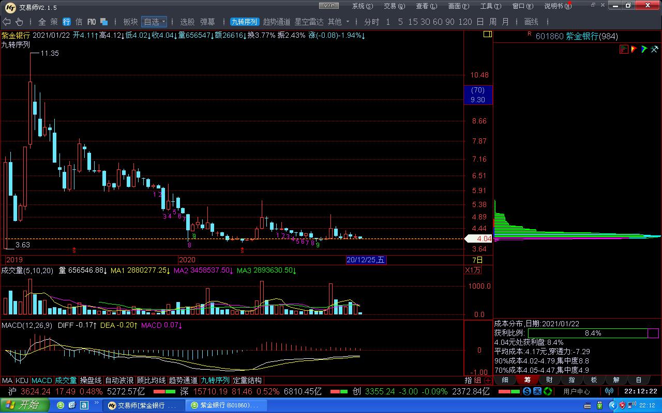
Task: Click the 信 info toolbar icon
Action: coord(79,22)
